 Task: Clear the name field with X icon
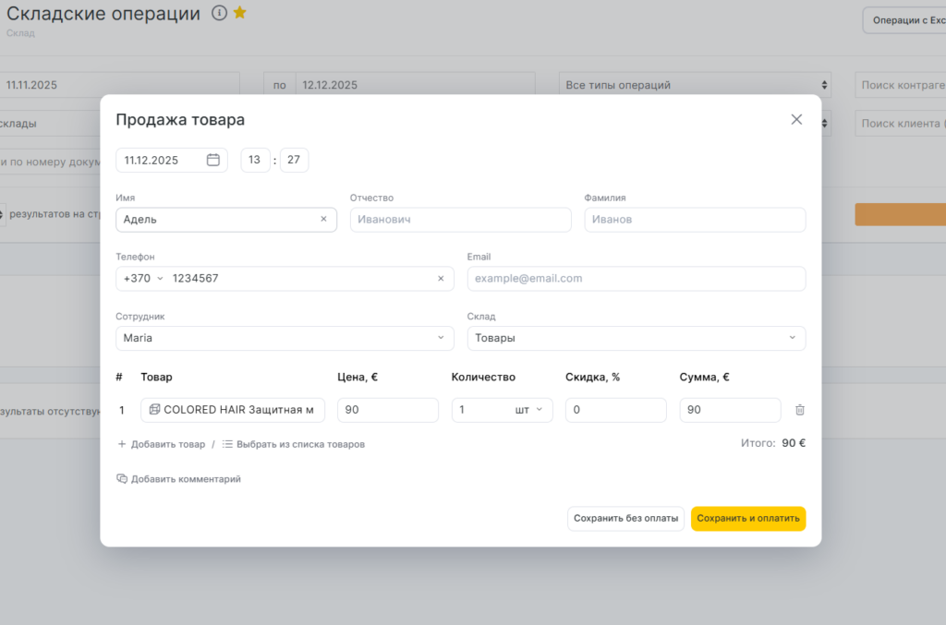323,220
